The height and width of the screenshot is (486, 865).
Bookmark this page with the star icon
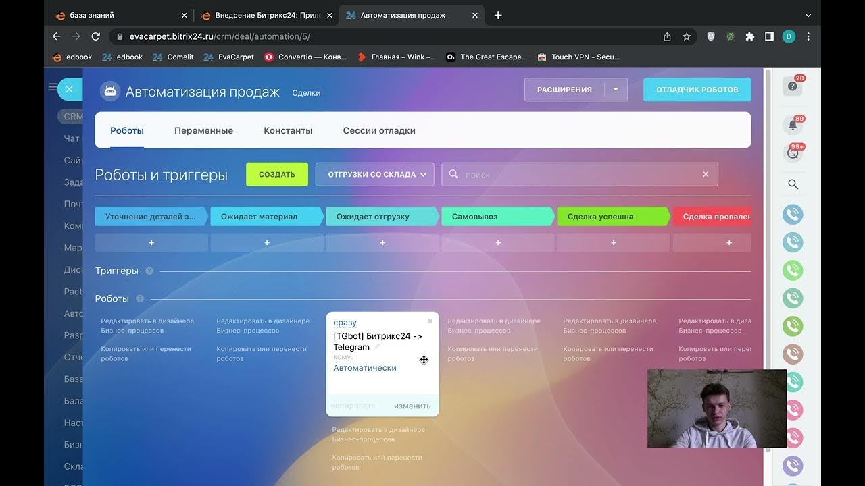[x=687, y=36]
